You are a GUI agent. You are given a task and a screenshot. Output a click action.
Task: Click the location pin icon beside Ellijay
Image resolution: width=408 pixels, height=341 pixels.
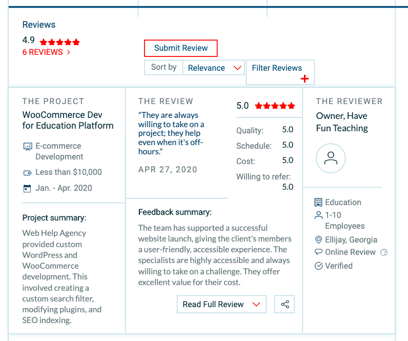[318, 240]
